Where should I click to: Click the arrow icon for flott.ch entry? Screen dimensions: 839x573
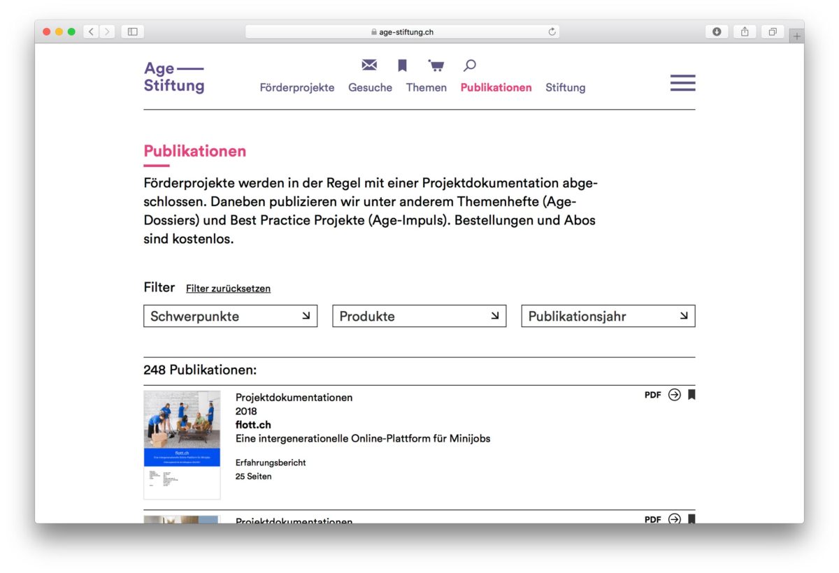674,395
